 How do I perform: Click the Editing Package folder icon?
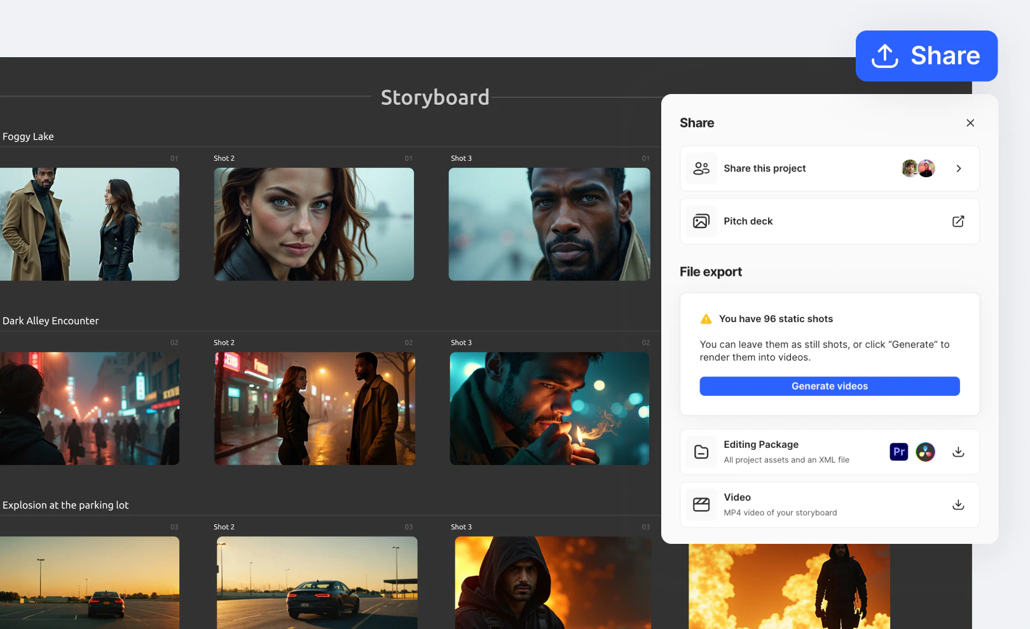click(701, 452)
